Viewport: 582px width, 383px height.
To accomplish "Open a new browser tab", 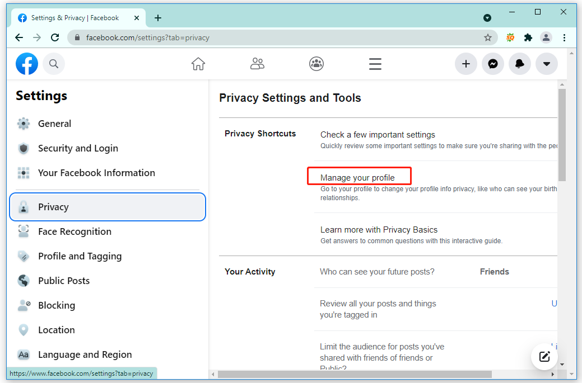I will 158,18.
